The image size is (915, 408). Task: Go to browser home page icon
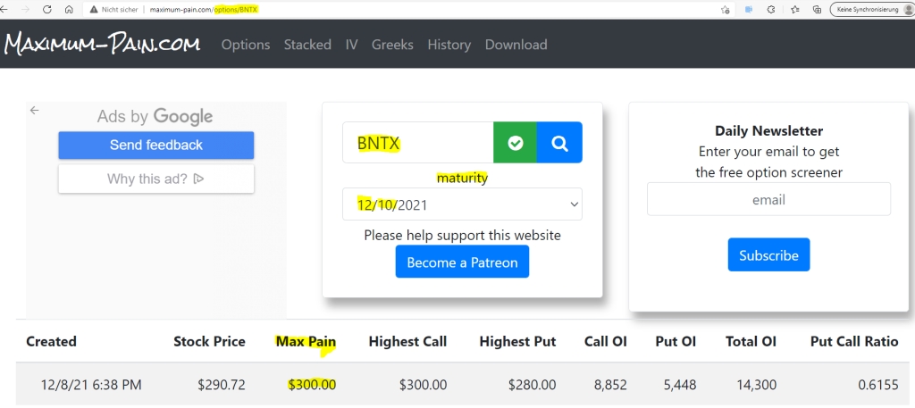coord(69,9)
